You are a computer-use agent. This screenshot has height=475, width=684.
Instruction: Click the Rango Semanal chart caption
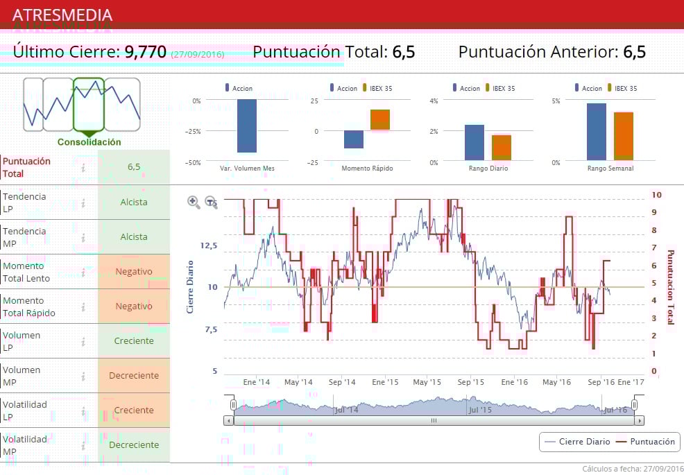(x=610, y=169)
